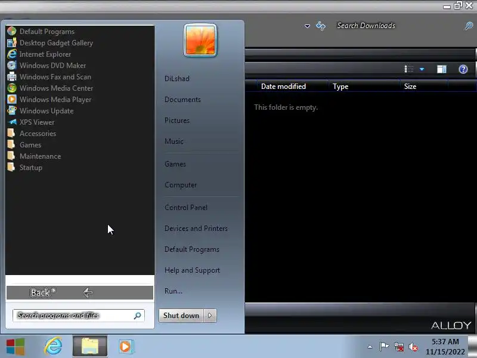Open Default Programs in the Start menu's right pane
Viewport: 477px width, 358px height.
[192, 249]
